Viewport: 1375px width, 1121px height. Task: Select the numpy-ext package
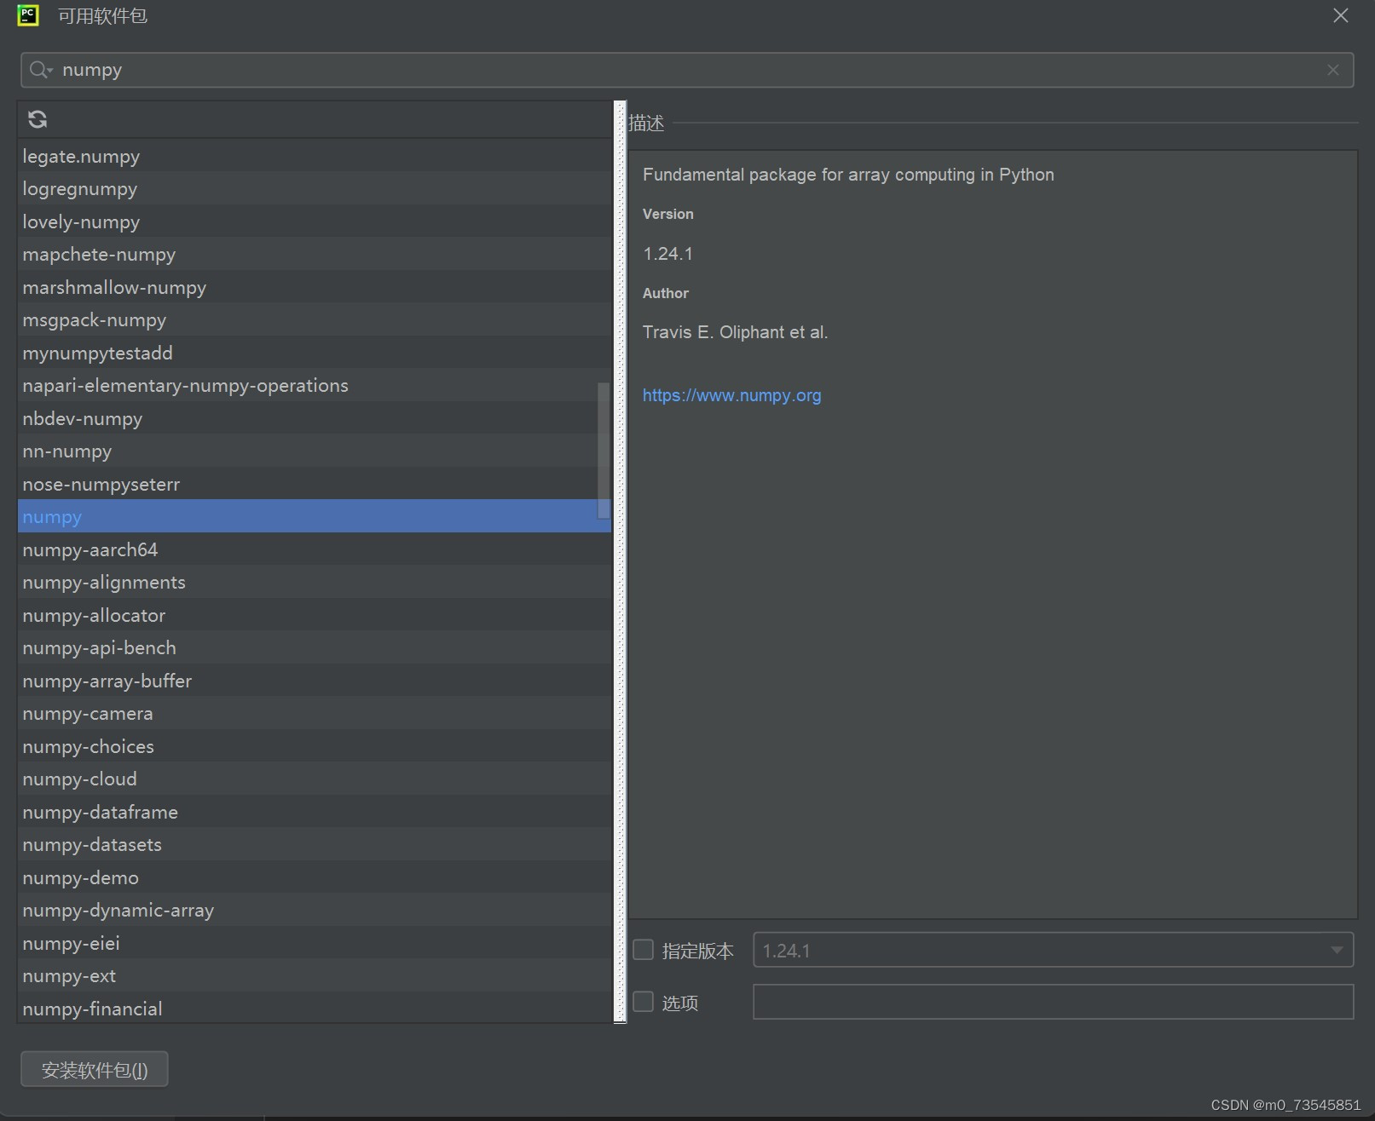point(314,975)
